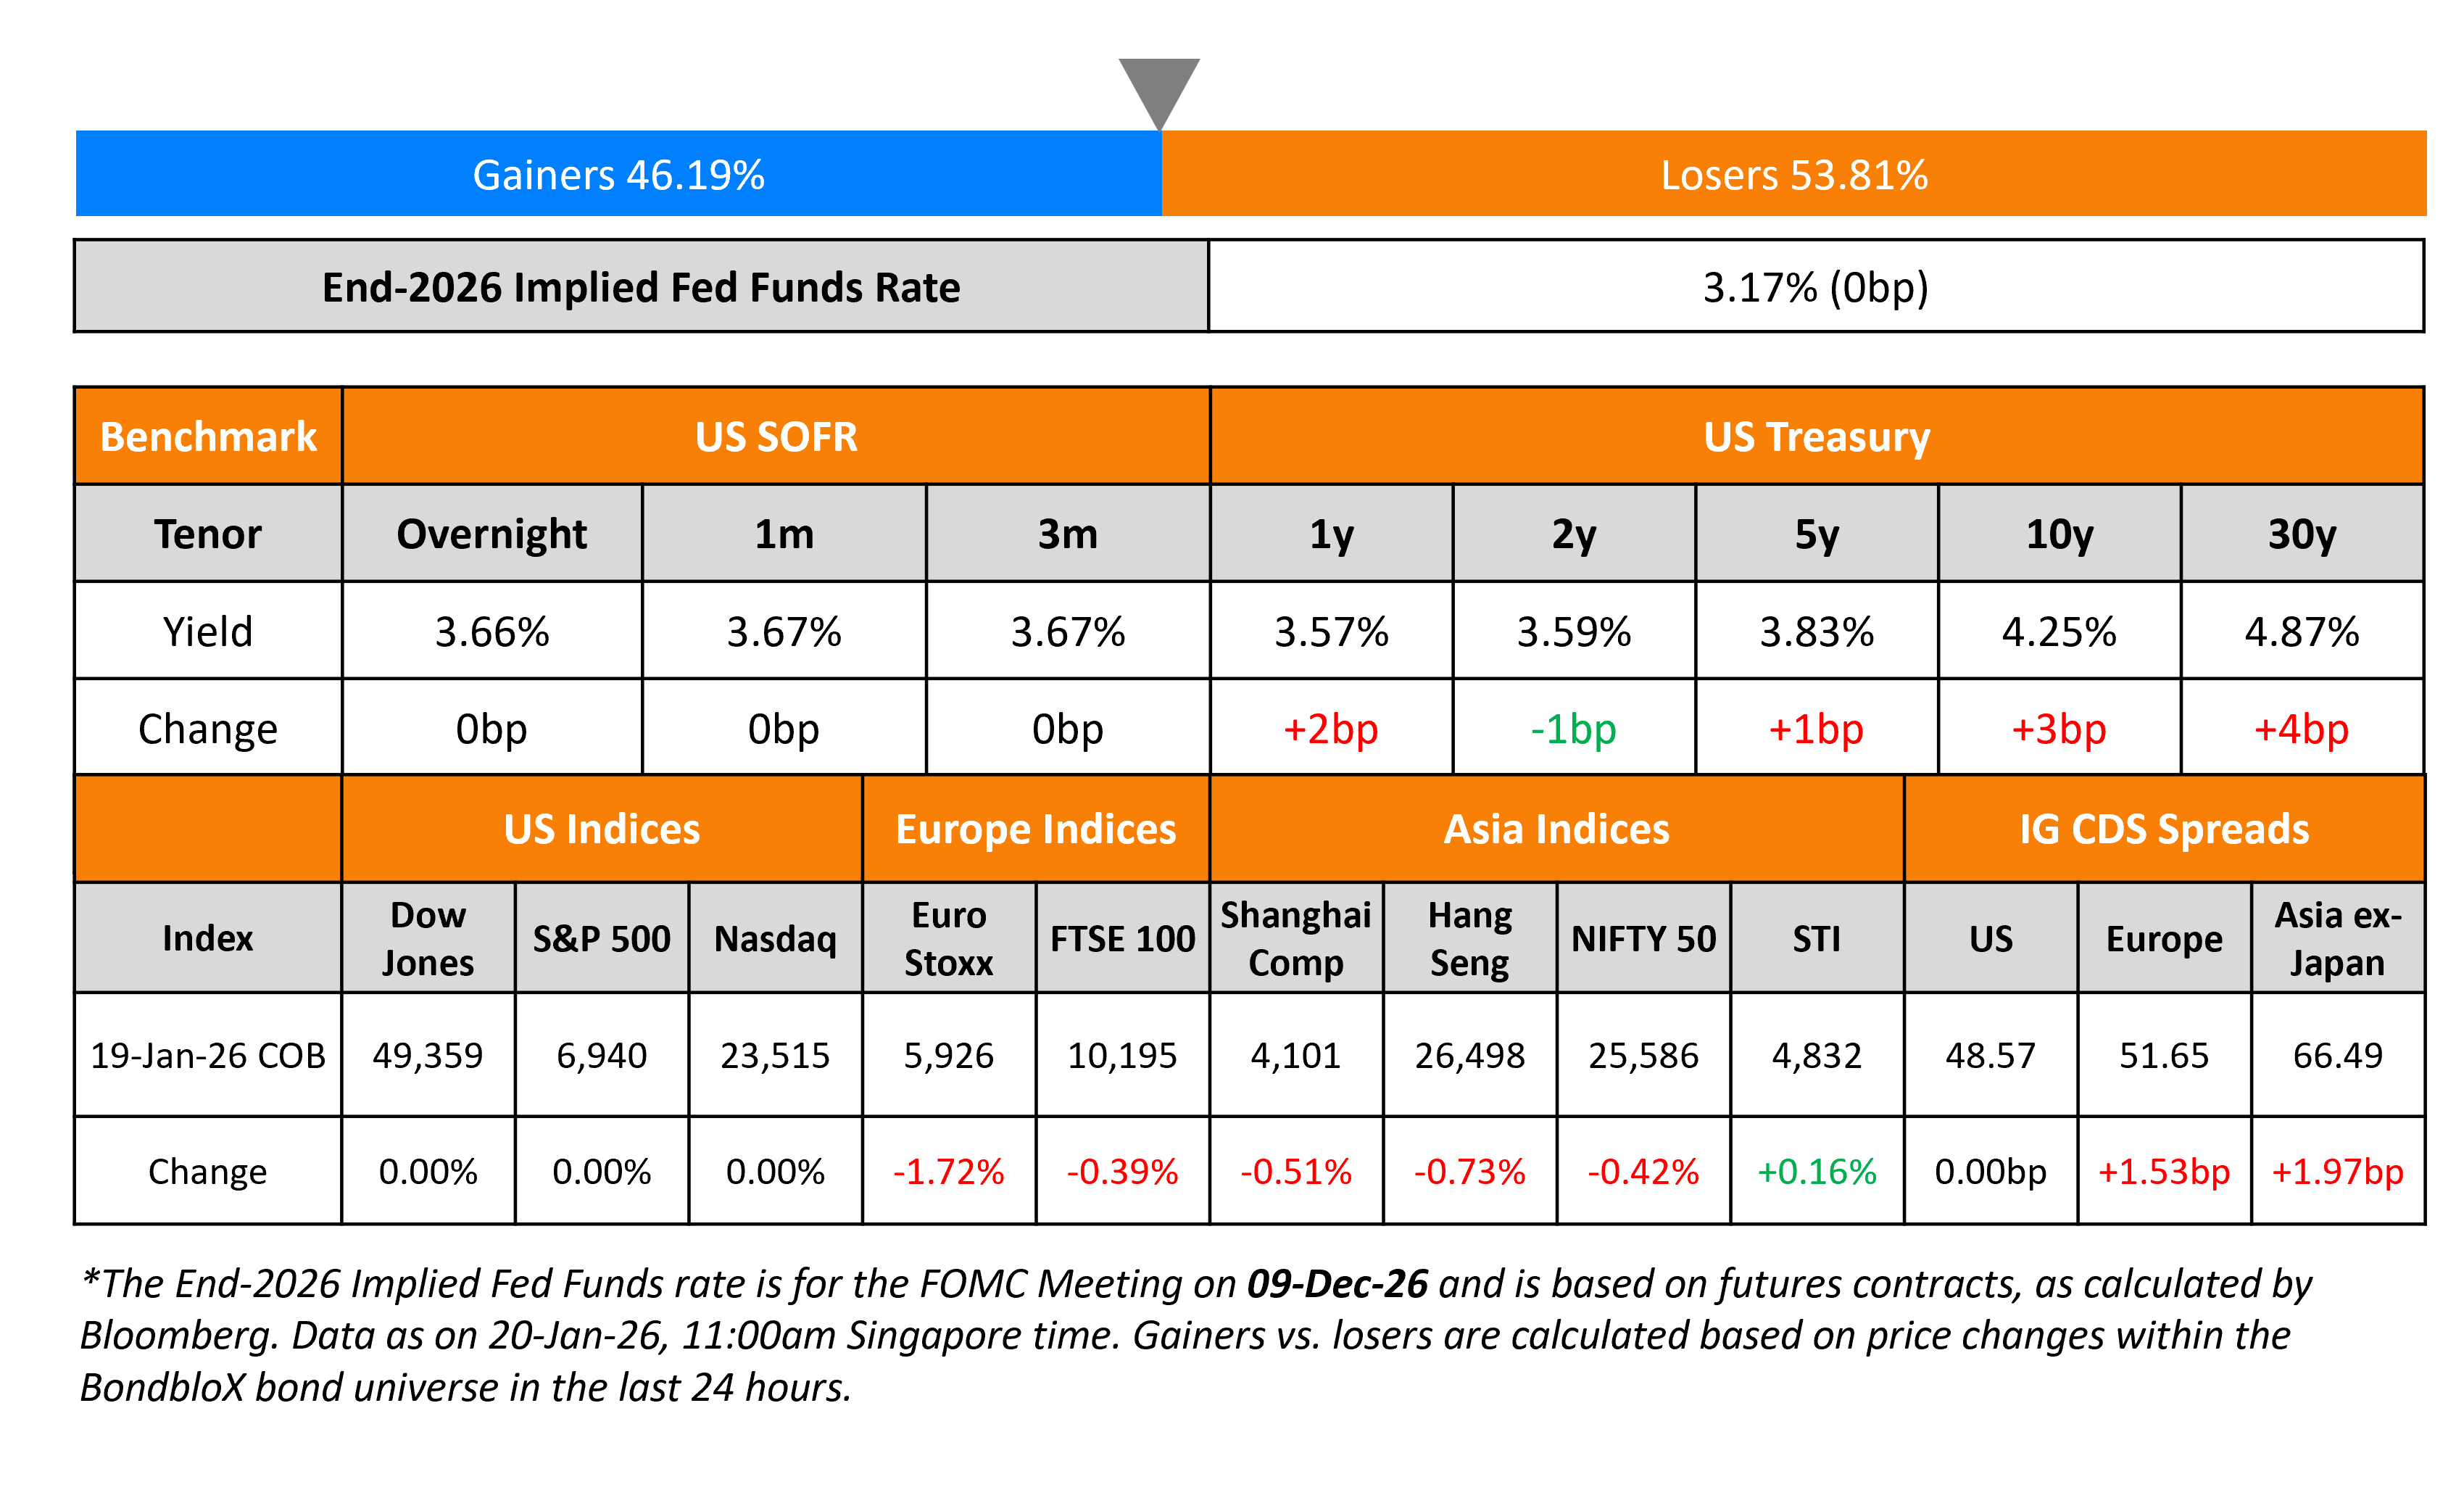Click the Nasdaq closing value 23,515

coord(775,1055)
